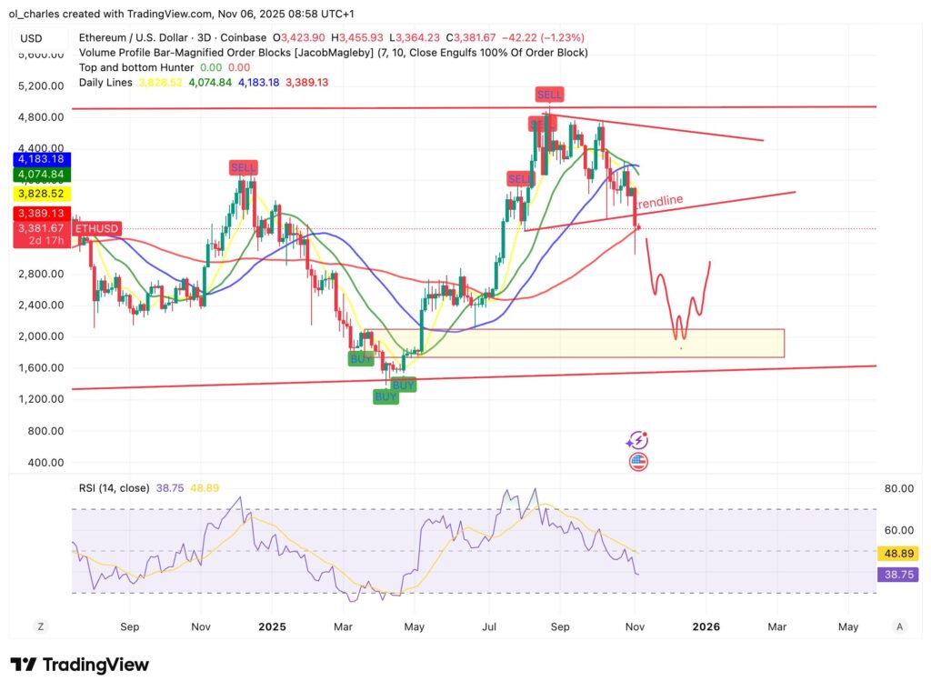Viewport: 931px width, 691px height.
Task: Click the 2026 date label on time axis
Action: (706, 626)
